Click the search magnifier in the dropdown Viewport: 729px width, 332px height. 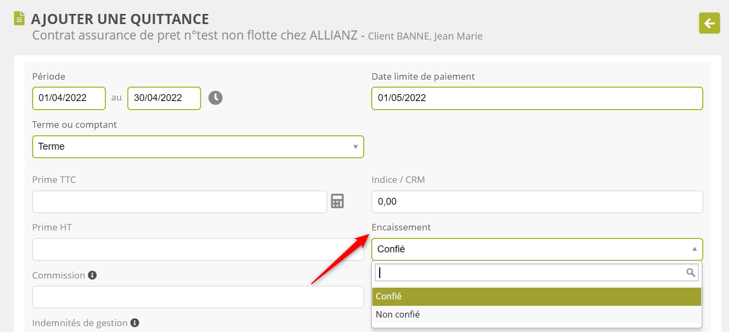[690, 273]
